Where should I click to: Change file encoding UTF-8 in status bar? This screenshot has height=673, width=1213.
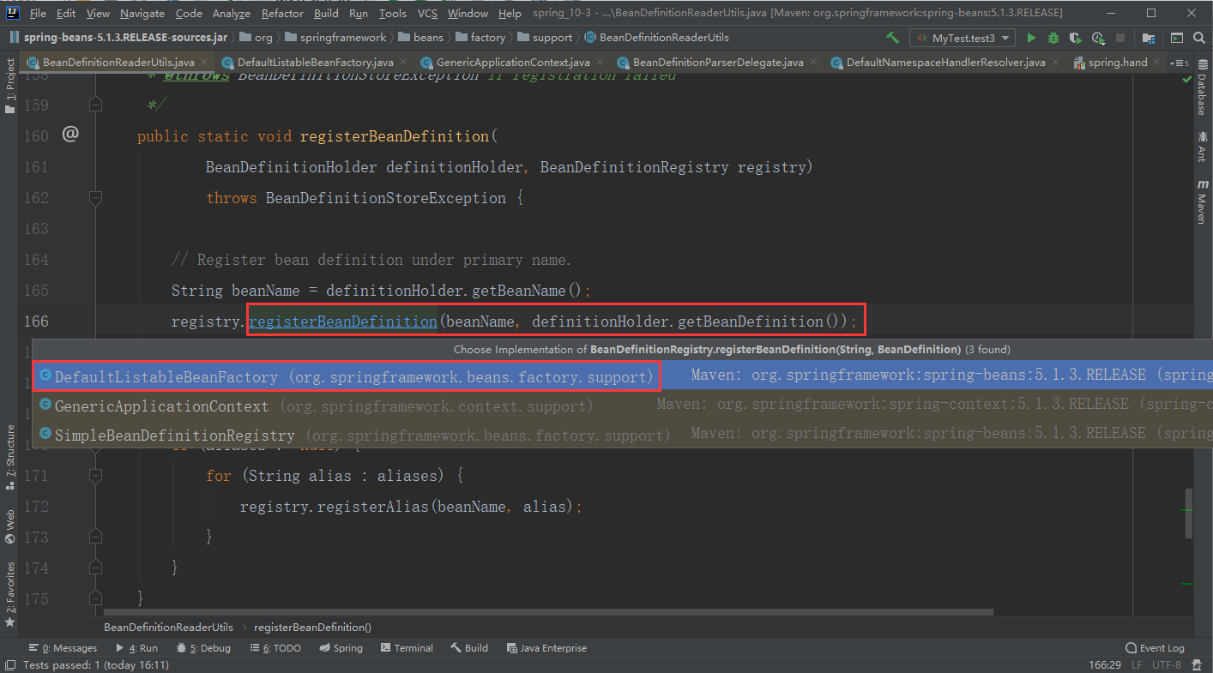[x=1167, y=665]
